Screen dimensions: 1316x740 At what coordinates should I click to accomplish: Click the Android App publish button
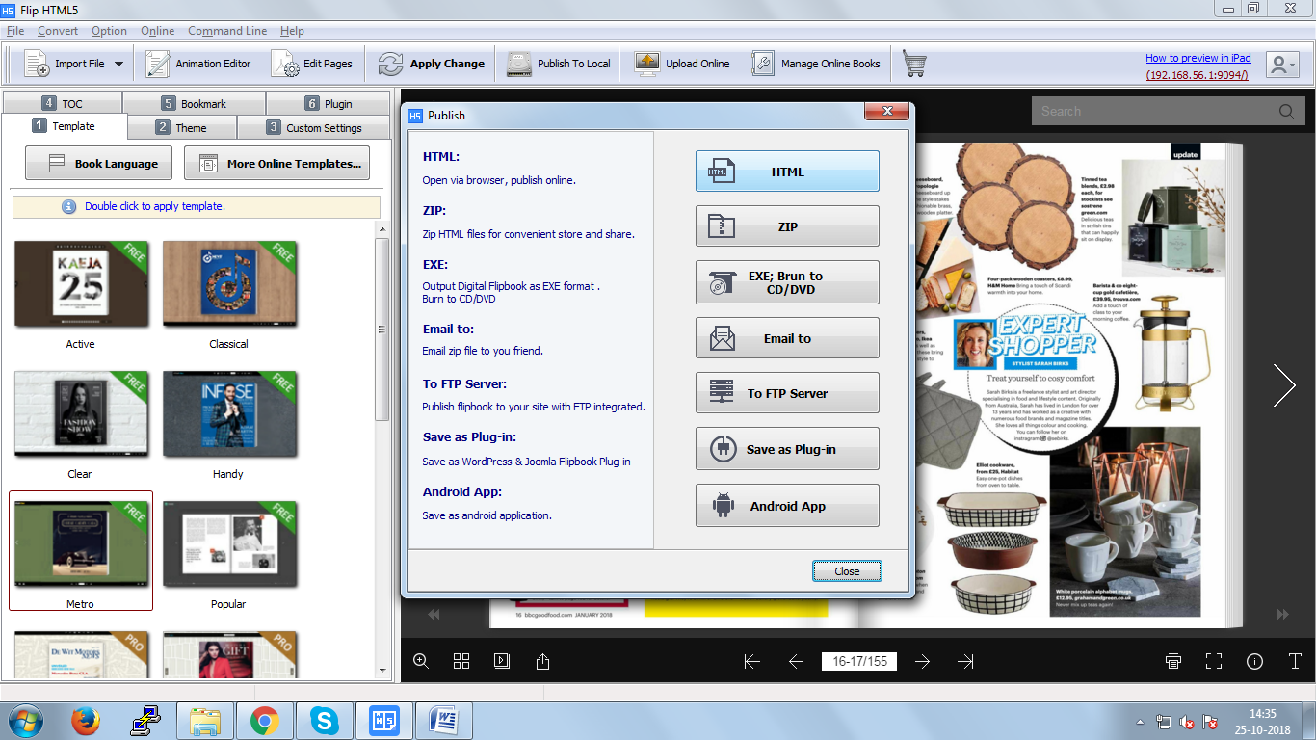(x=787, y=506)
